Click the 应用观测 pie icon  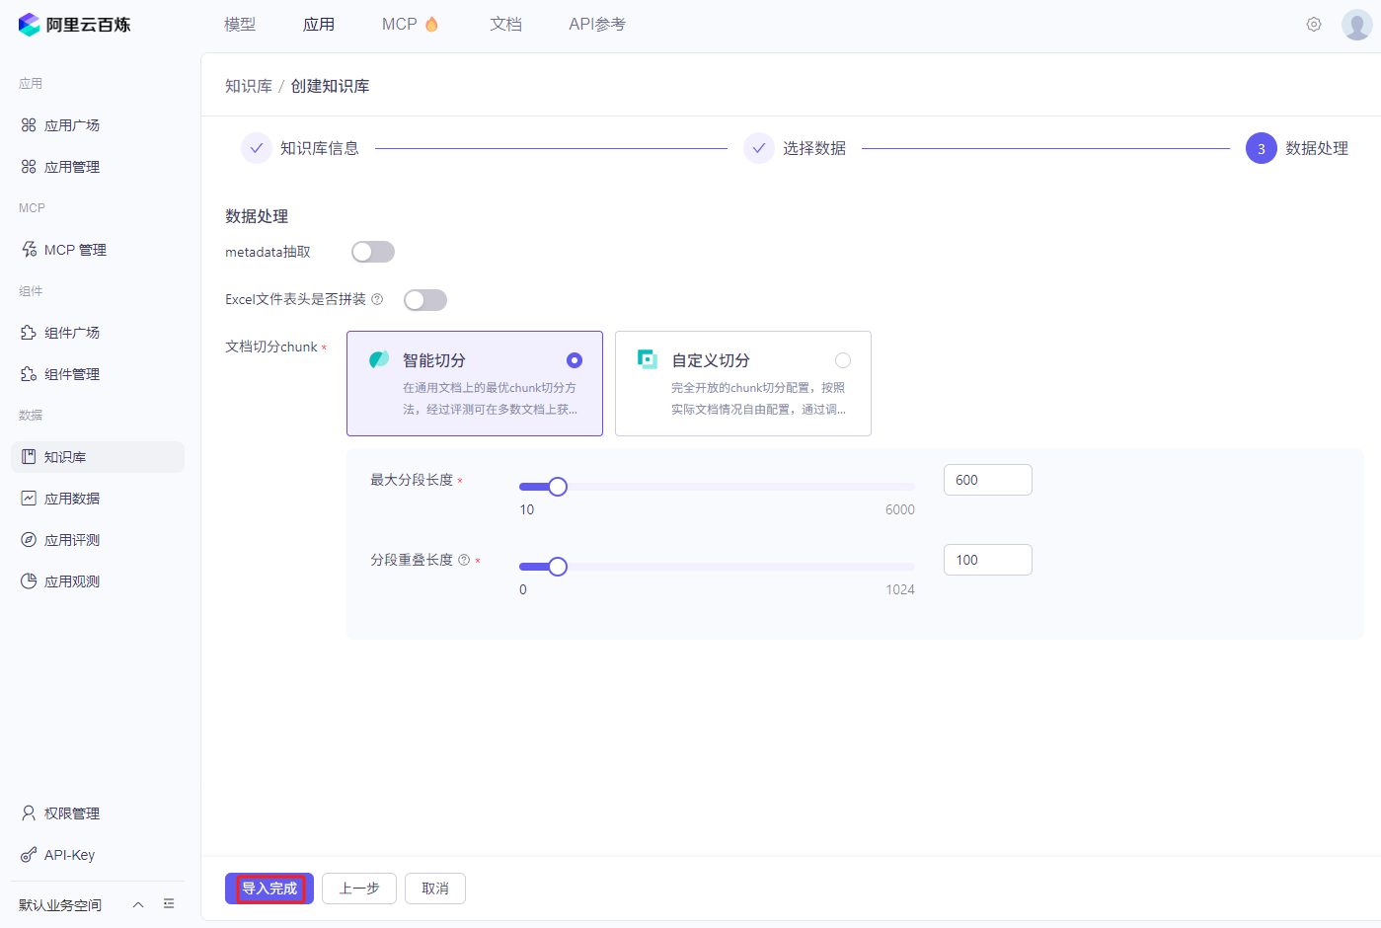point(29,581)
